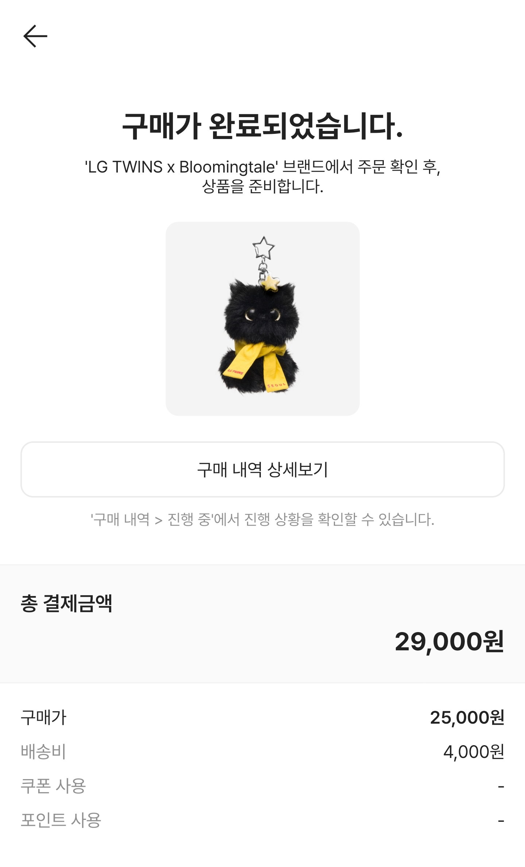Tap the back arrow icon
Screen dimensions: 525x867
[35, 36]
